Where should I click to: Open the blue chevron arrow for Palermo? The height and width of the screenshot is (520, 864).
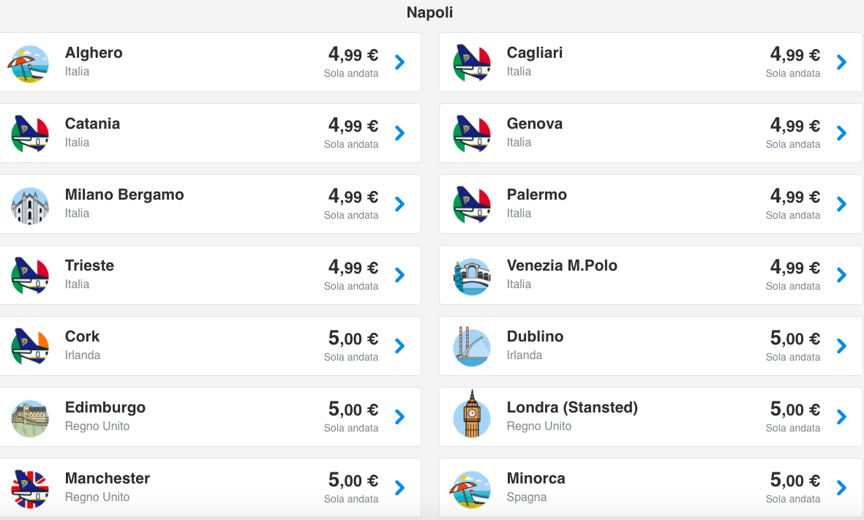pyautogui.click(x=841, y=204)
